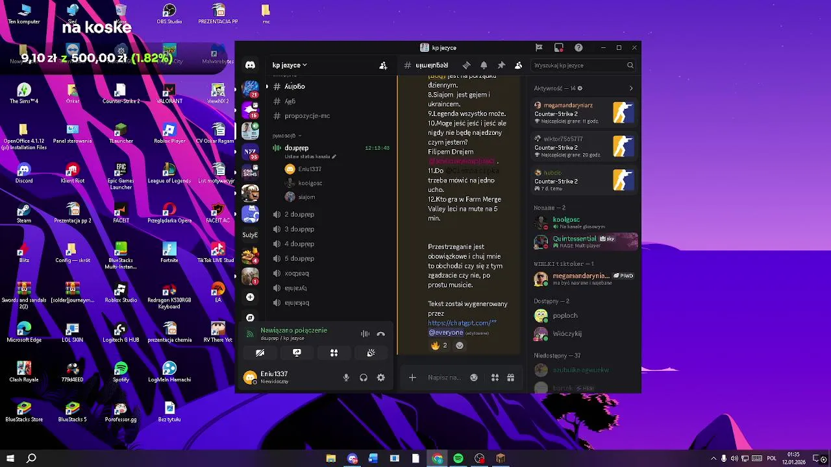
Task: Open apps launcher icon in message bar
Action: 494,377
